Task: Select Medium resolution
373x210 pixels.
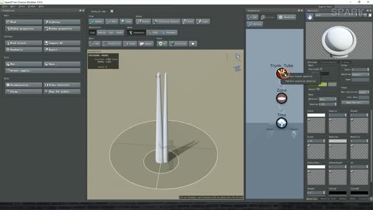Action: (x=102, y=33)
